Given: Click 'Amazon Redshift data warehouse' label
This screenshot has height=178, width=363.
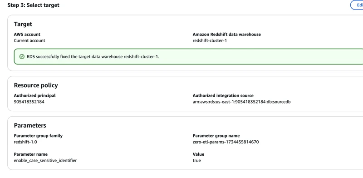Looking at the screenshot, I should point(226,35).
